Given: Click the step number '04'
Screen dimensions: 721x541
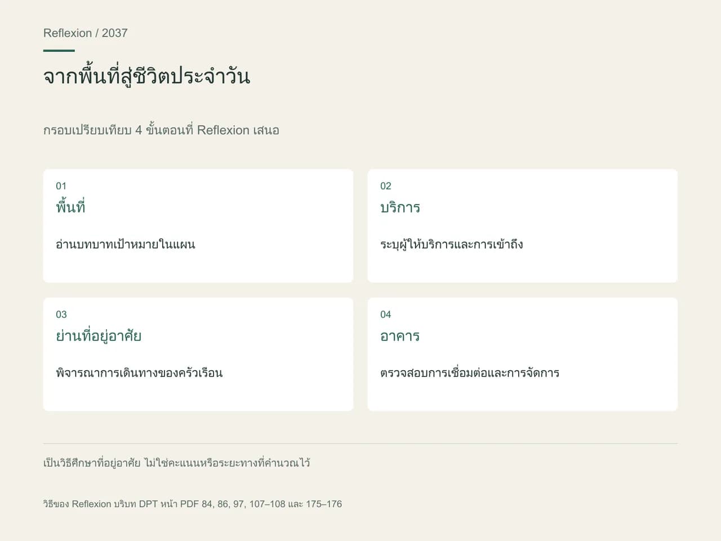Looking at the screenshot, I should (x=386, y=314).
